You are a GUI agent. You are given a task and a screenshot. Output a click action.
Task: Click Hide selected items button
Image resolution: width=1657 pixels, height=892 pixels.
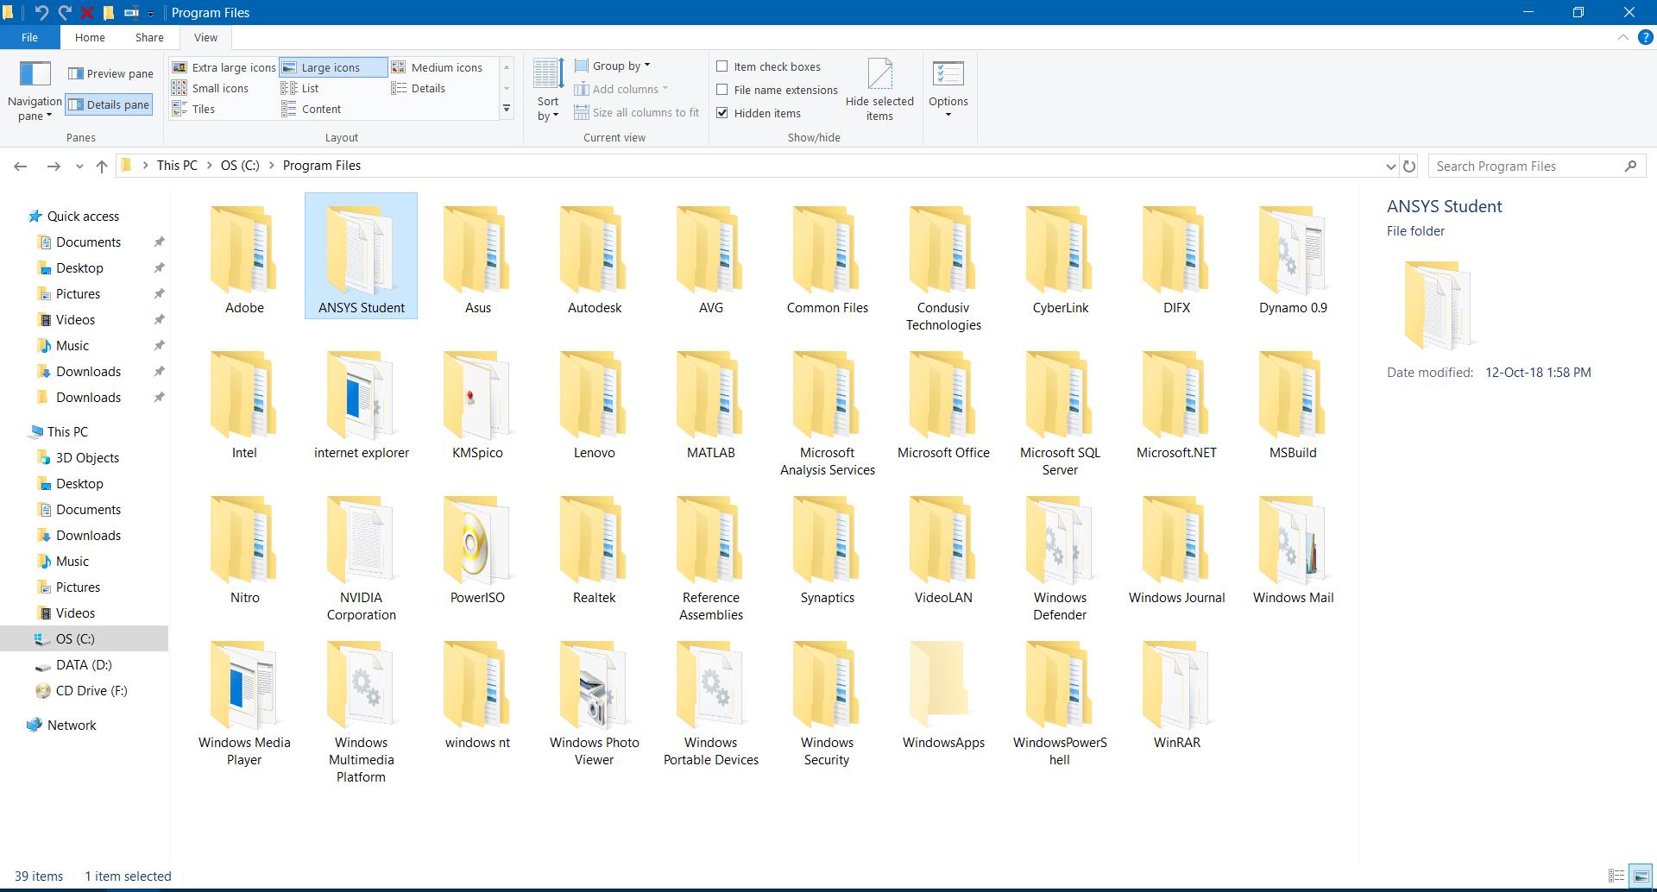click(x=879, y=90)
